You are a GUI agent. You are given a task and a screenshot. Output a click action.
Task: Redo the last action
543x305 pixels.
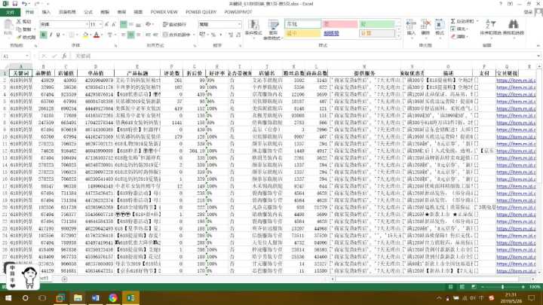(x=37, y=4)
